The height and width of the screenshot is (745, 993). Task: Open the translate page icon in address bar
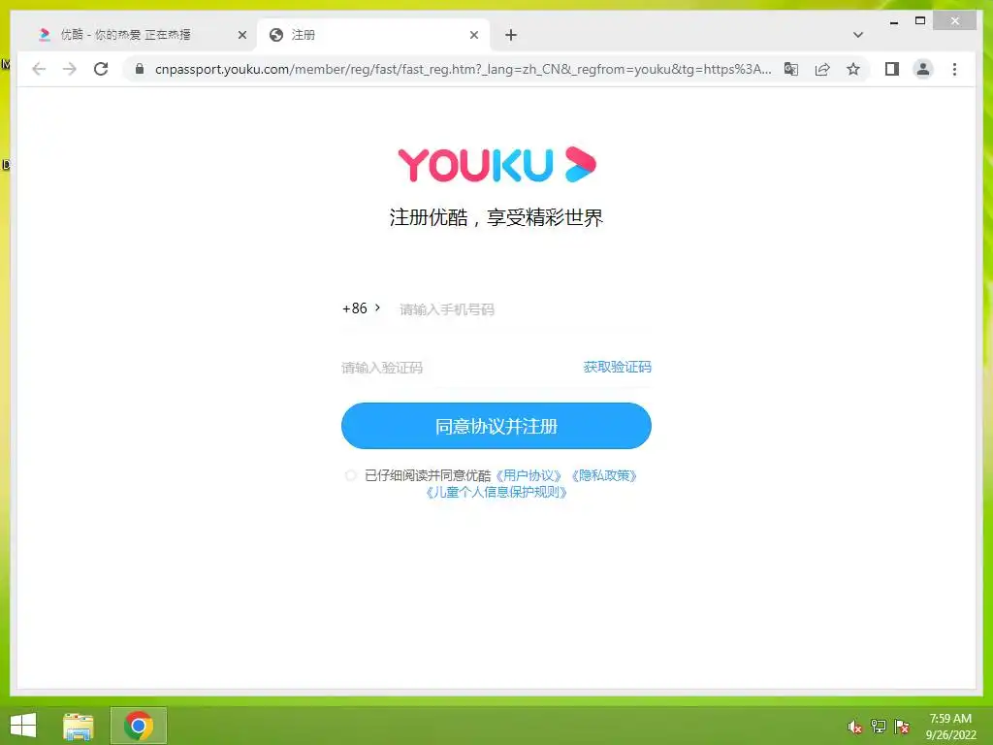click(x=791, y=69)
